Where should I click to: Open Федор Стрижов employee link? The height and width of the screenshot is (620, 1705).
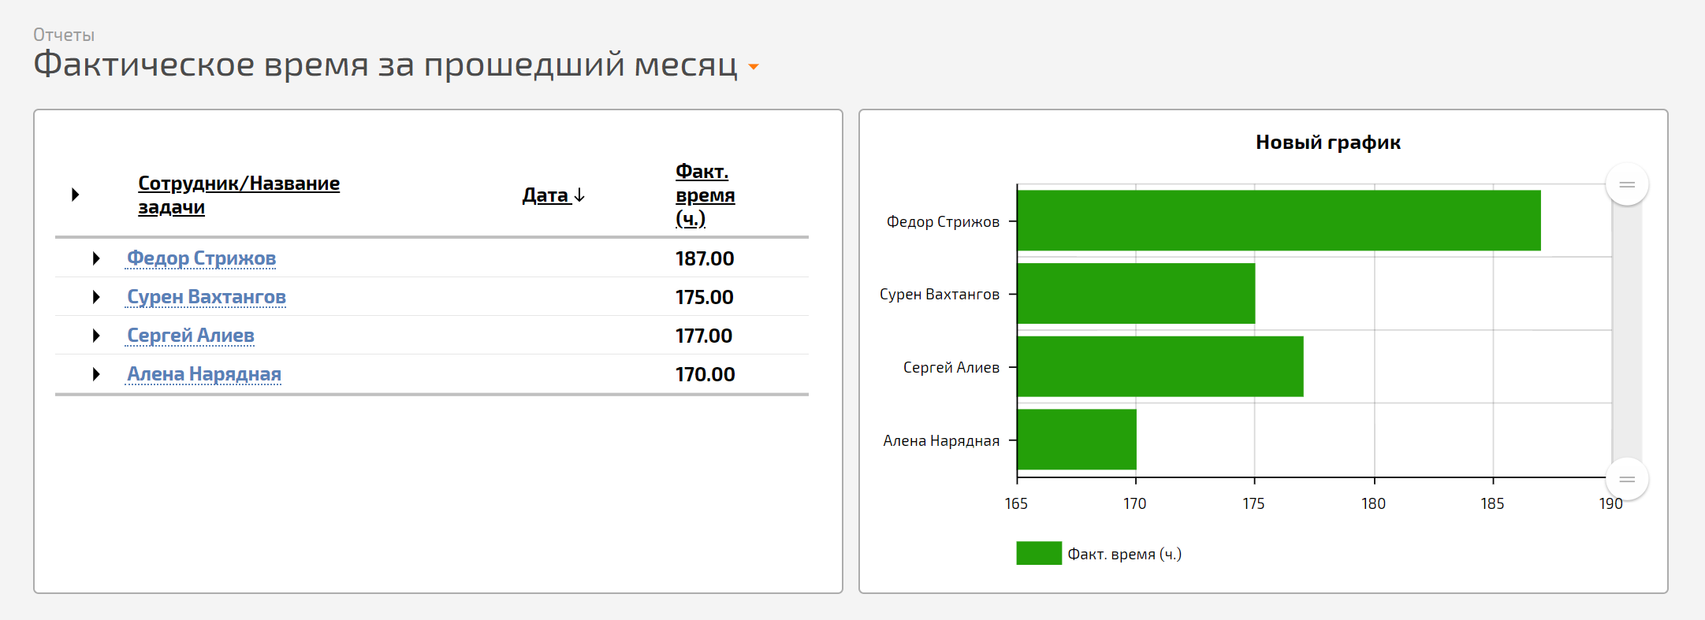[201, 258]
